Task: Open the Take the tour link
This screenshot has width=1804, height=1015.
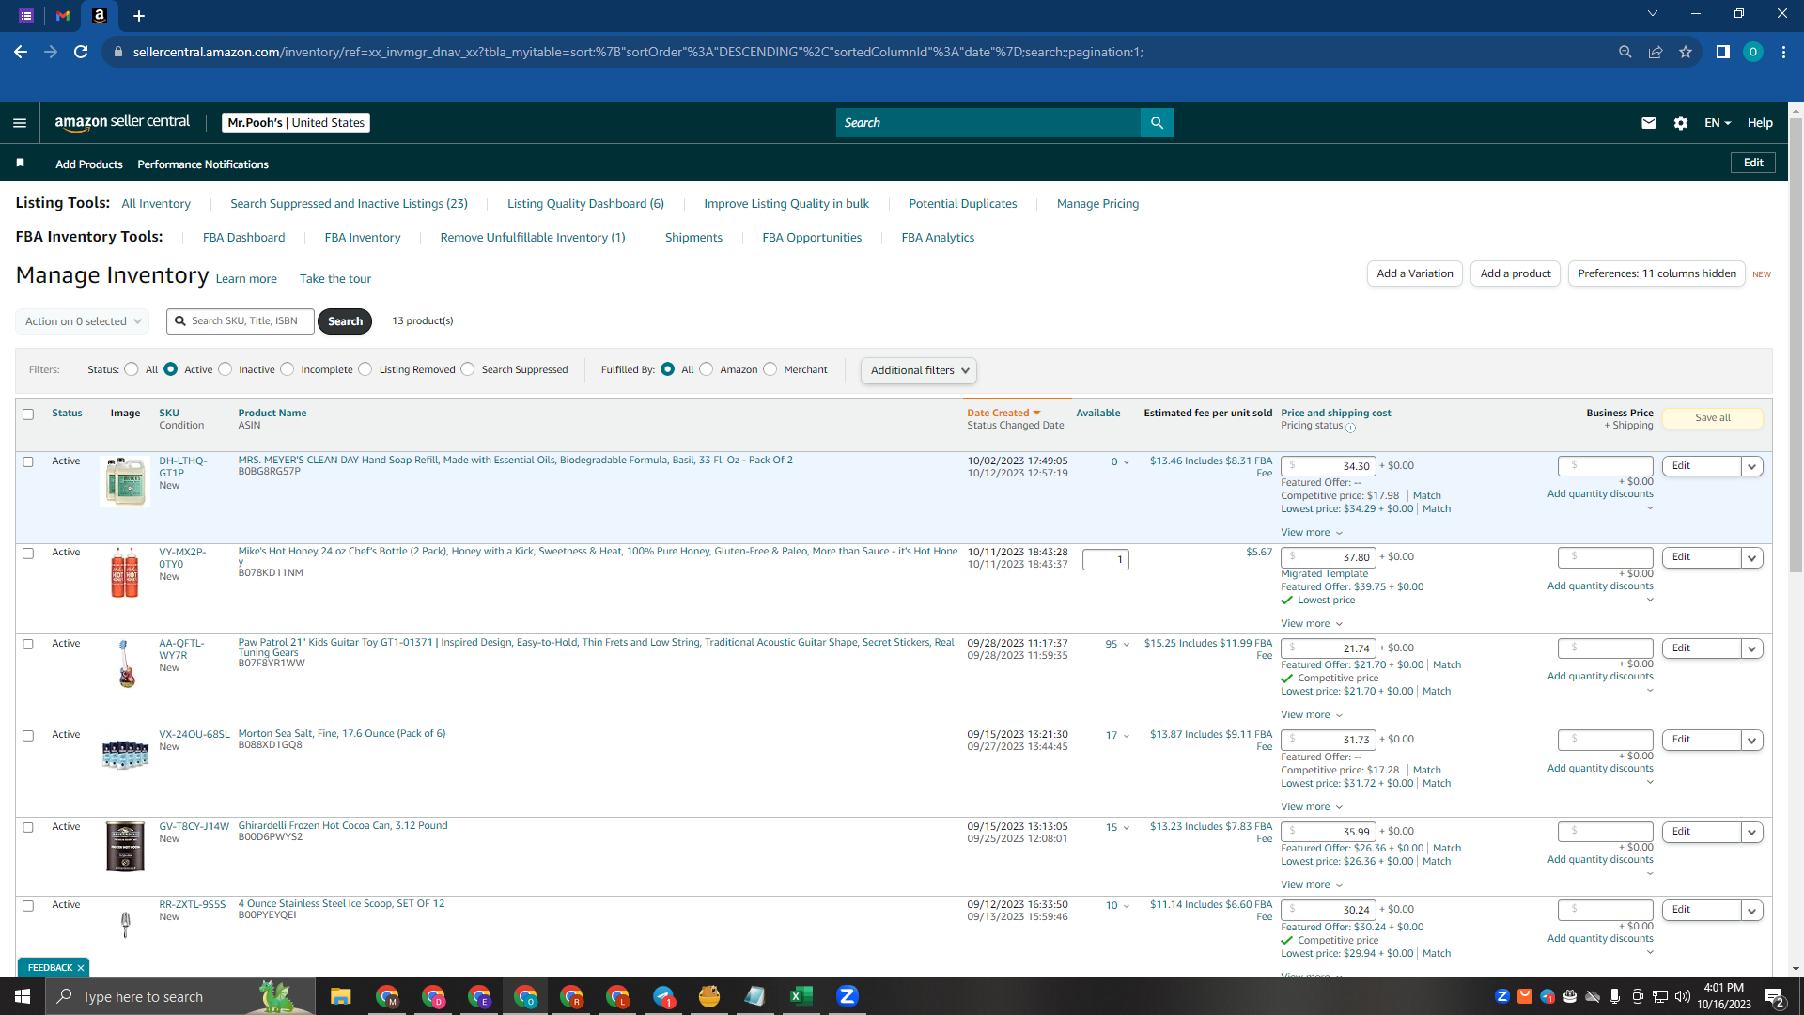Action: click(x=335, y=279)
